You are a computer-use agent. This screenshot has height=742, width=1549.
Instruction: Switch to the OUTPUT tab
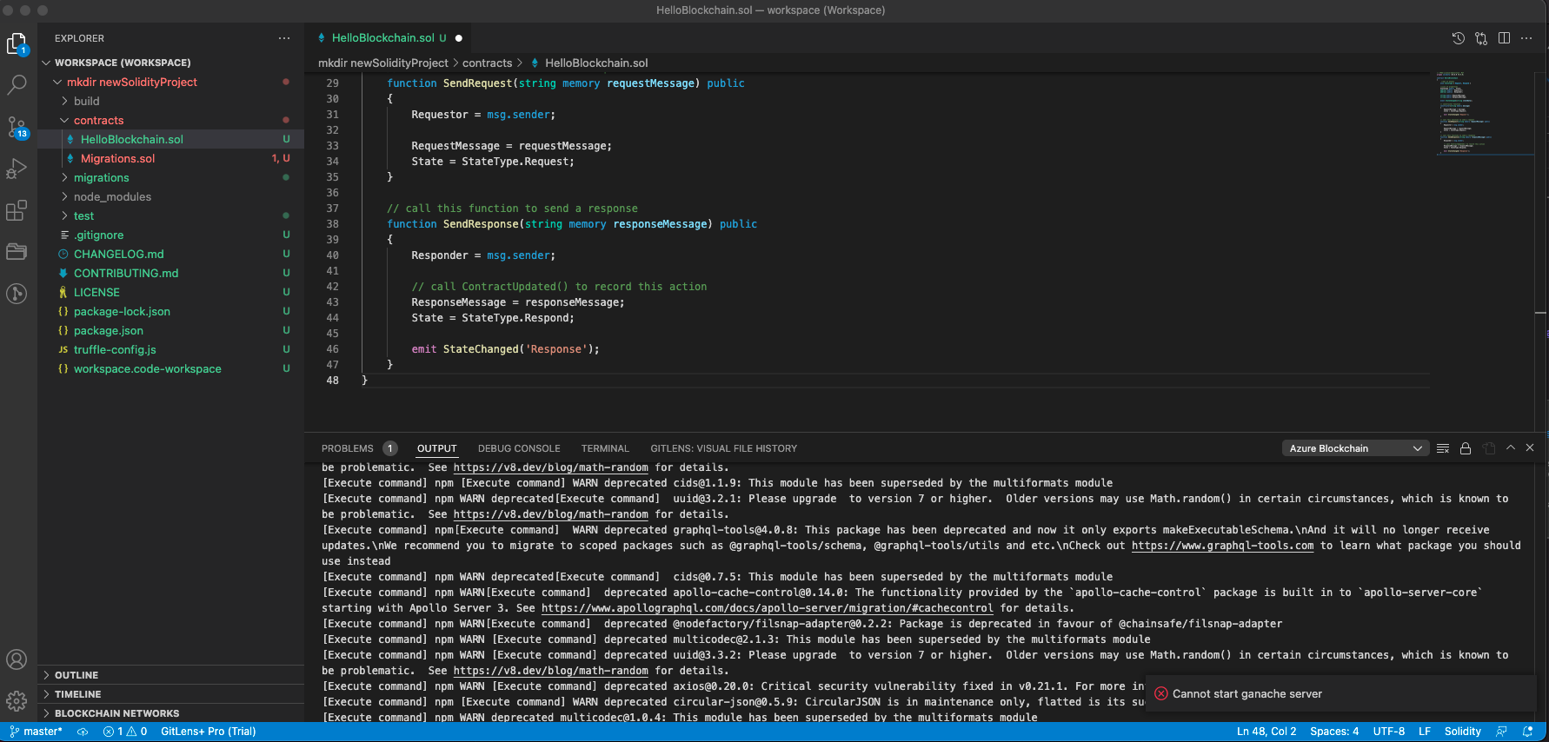(x=436, y=448)
